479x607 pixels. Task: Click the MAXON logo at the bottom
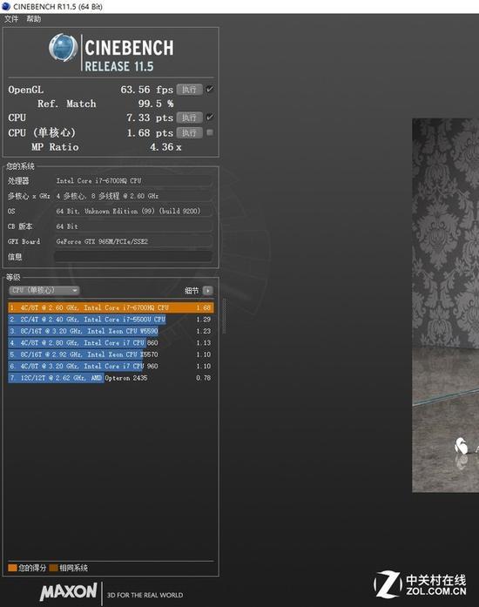pyautogui.click(x=69, y=592)
